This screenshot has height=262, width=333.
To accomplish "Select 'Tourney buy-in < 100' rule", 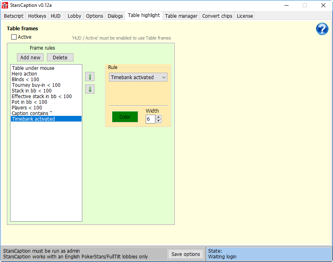I will tap(46, 85).
